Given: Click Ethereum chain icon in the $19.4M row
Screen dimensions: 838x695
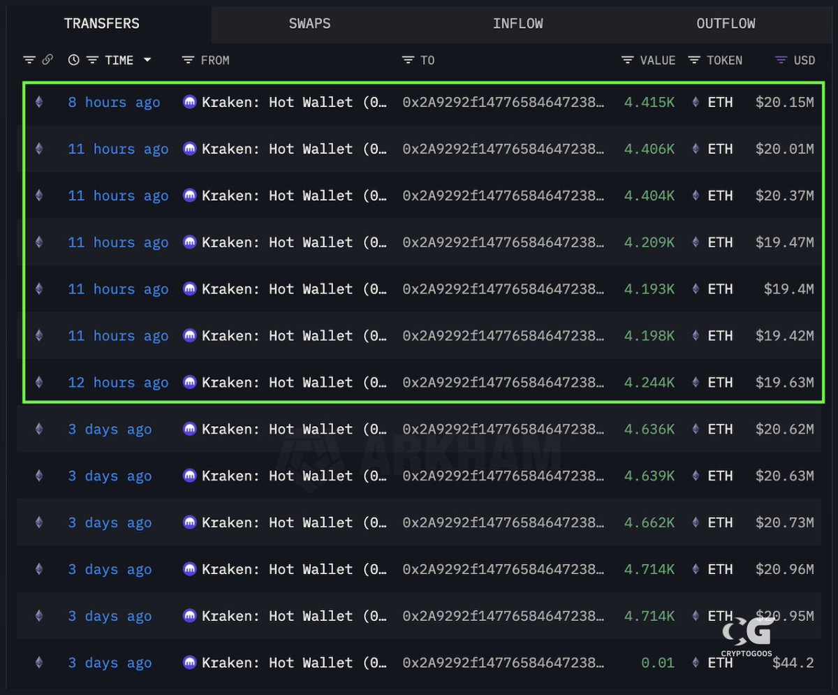Looking at the screenshot, I should (x=39, y=289).
